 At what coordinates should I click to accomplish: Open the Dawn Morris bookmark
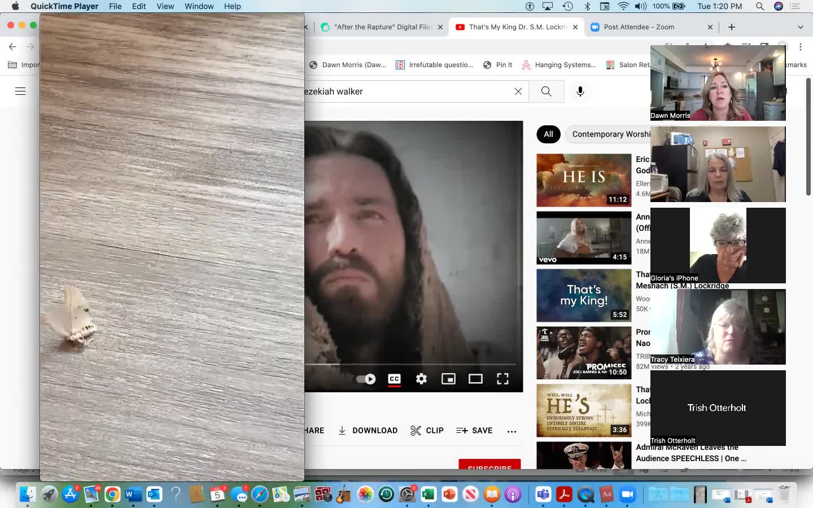coord(348,65)
